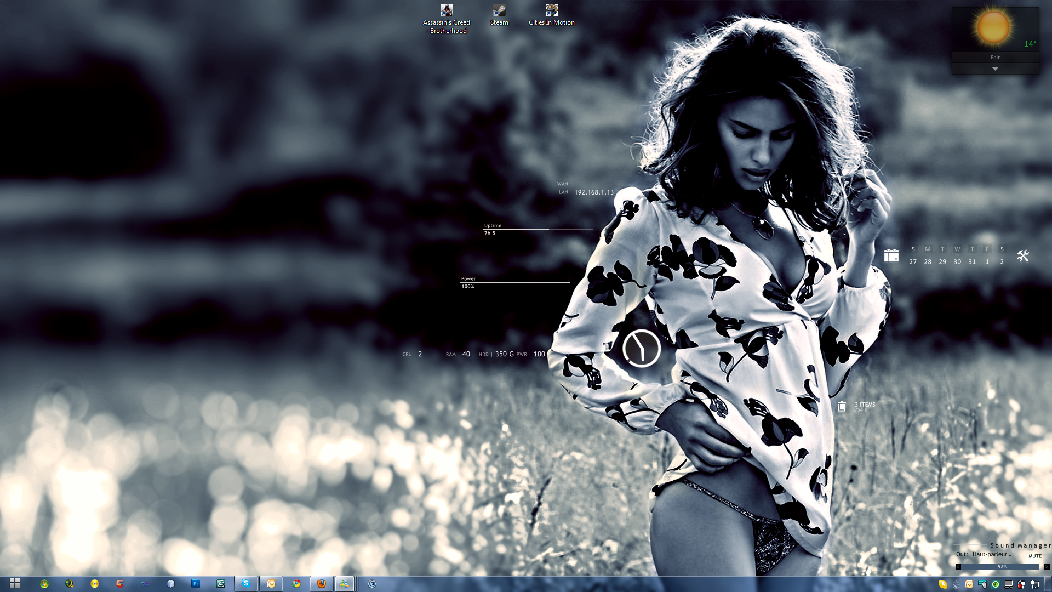Click the Uptime progress bar
The image size is (1052, 592).
[538, 230]
